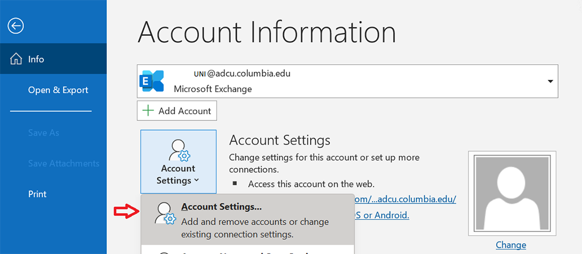Click the person-gear icon in Account Settings button
Image resolution: width=582 pixels, height=254 pixels.
[179, 151]
